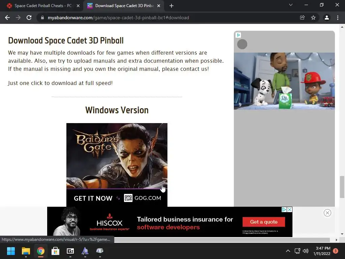Open the Chrome profile menu

coord(327,18)
